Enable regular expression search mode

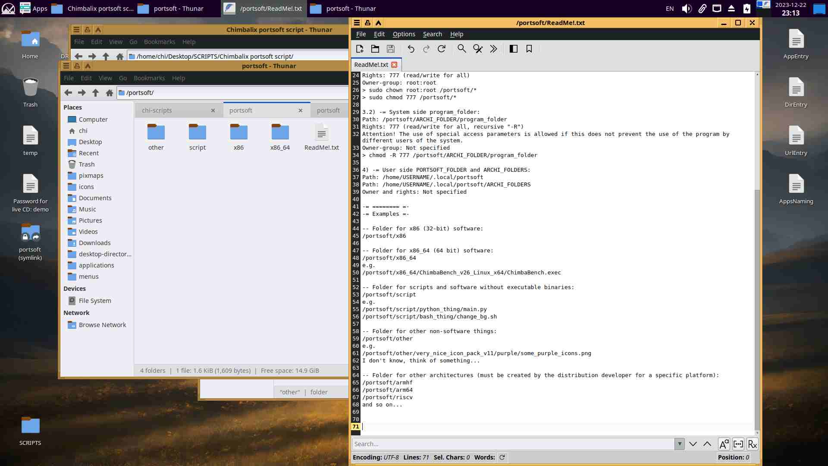[753, 444]
